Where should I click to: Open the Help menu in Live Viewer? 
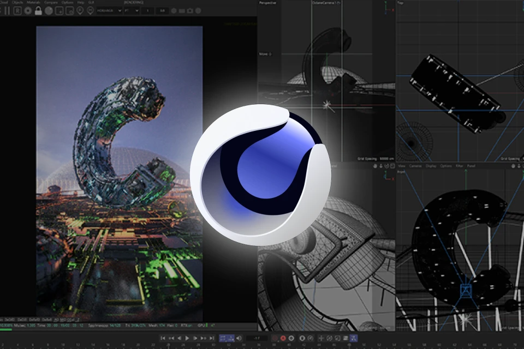tap(81, 2)
